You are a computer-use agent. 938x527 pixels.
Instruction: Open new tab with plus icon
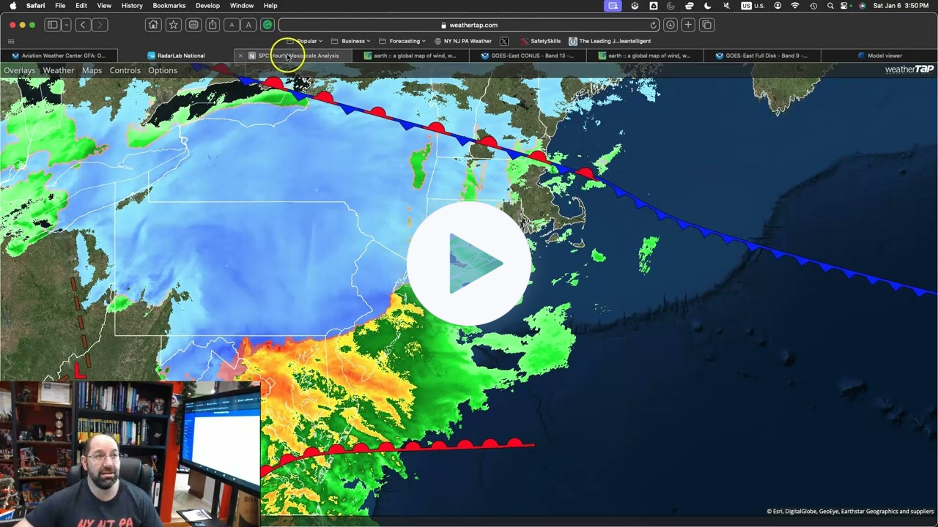(x=688, y=25)
